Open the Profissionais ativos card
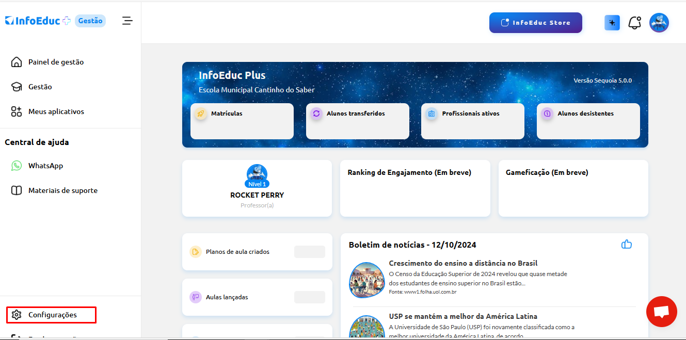Image resolution: width=686 pixels, height=340 pixels. pos(473,121)
